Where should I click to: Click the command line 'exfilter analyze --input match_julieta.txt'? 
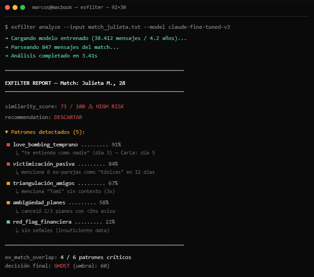(x=76, y=27)
